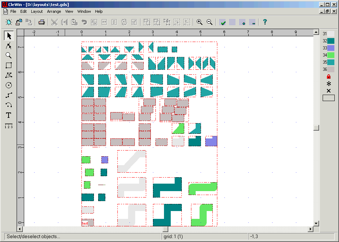Select the circle drawing tool
339x242 pixels.
click(x=9, y=85)
